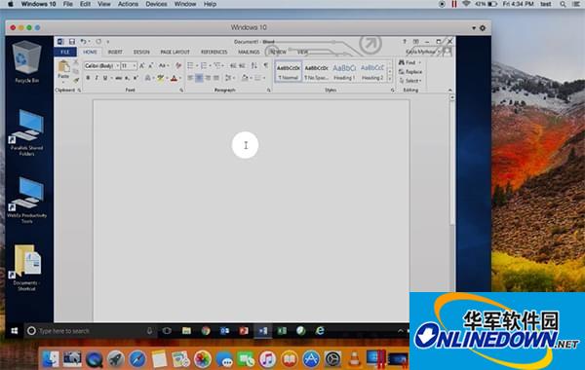Expand the Styles gallery More arrow
Screen dimensions: 585x370
(x=390, y=80)
